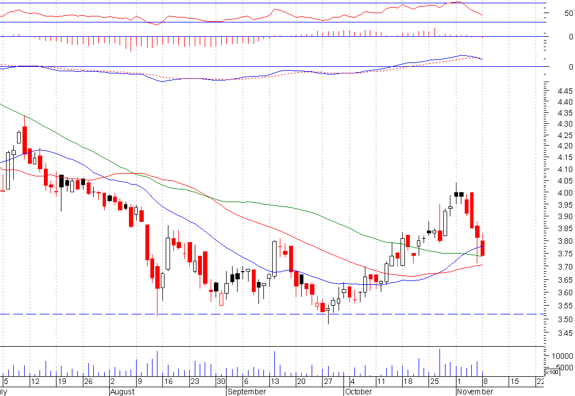Screen dimensions: 575x396
Task: Click the 3.75 price axis label
Action: click(565, 254)
